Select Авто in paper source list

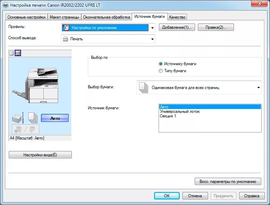[x=210, y=107]
